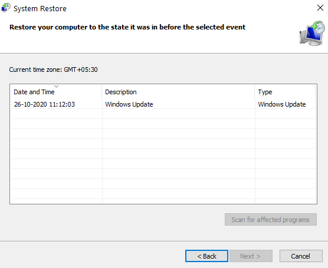
Task: Click the sort arrow above Date and Time
Action: click(x=56, y=86)
